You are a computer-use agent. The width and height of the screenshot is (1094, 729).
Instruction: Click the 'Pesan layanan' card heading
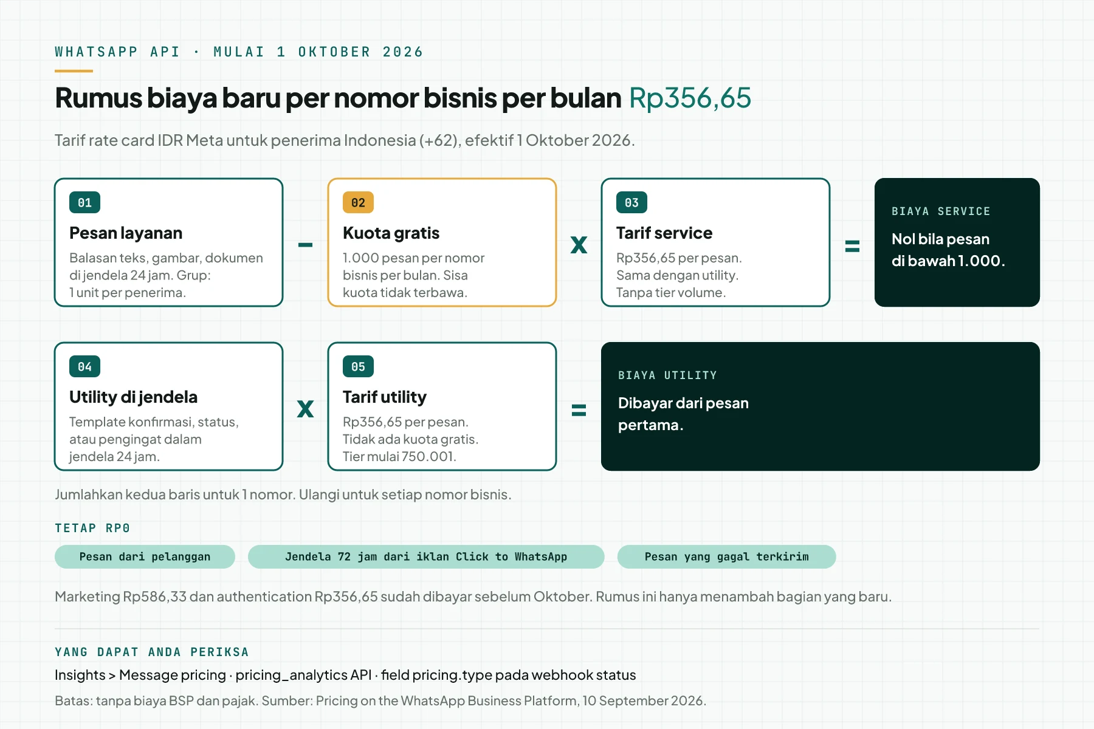tap(126, 233)
